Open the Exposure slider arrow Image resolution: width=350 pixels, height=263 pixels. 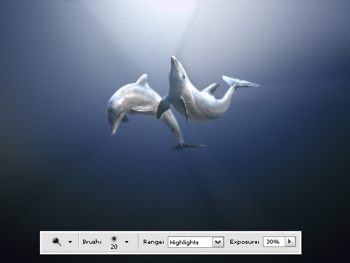pos(290,242)
